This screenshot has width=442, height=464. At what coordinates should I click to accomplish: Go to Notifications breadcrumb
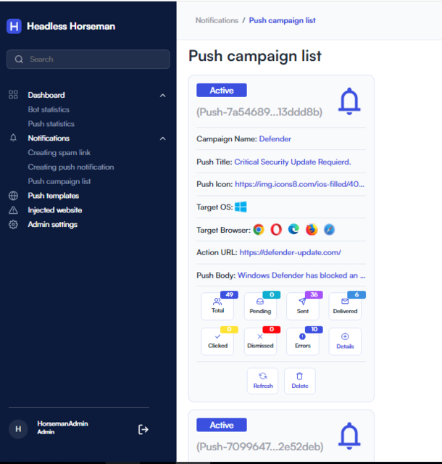[217, 20]
